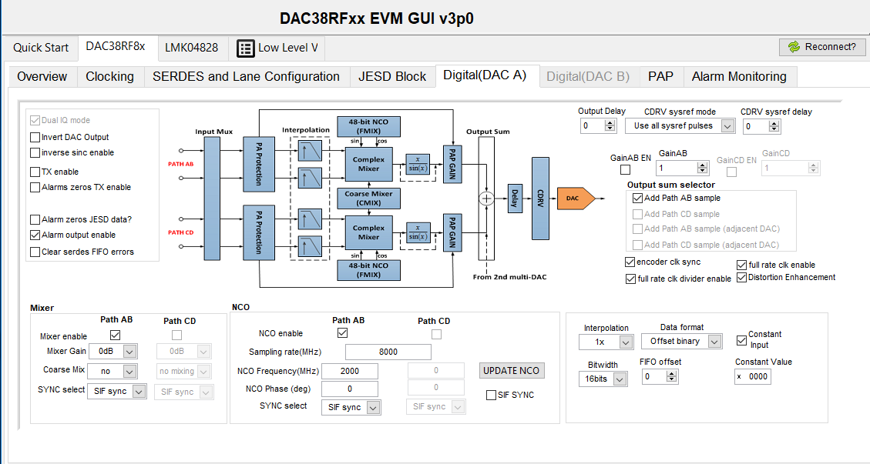The width and height of the screenshot is (870, 464).
Task: Check the SIF SYNC box
Action: [x=491, y=396]
